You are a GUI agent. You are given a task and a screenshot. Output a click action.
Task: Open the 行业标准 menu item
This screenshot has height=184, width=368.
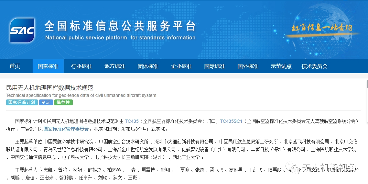tap(81, 66)
